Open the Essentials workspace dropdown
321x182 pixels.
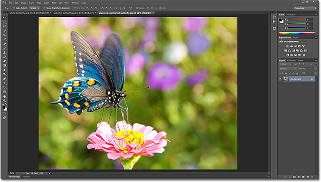point(305,8)
